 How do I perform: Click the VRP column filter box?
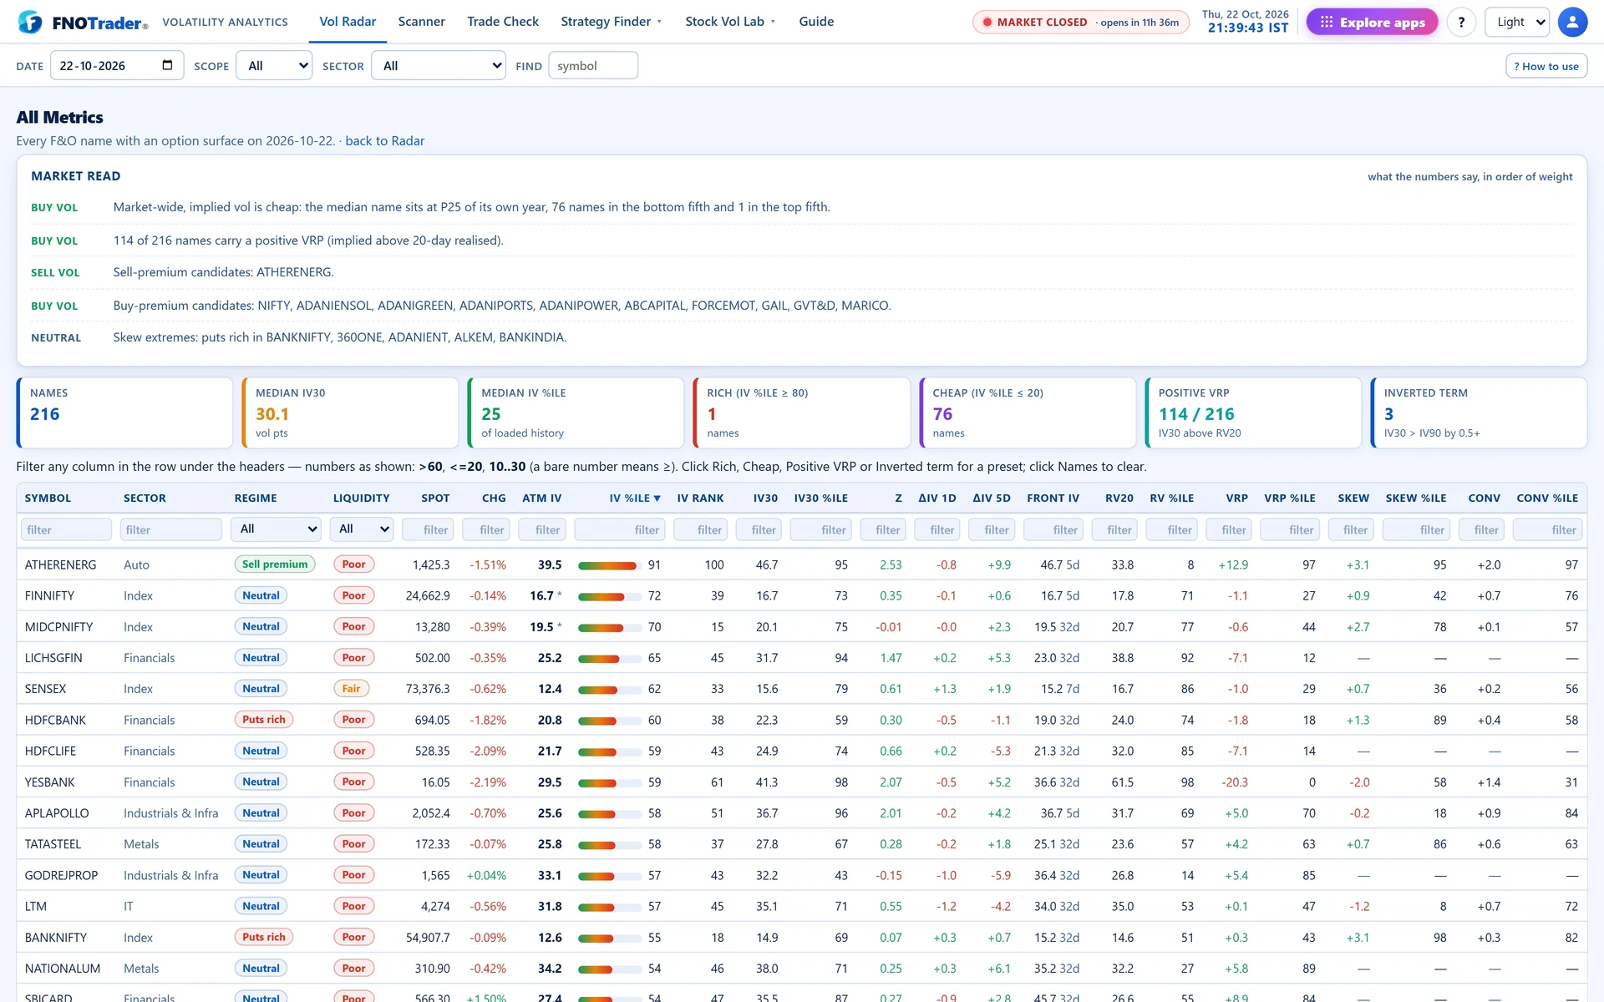[x=1227, y=529]
